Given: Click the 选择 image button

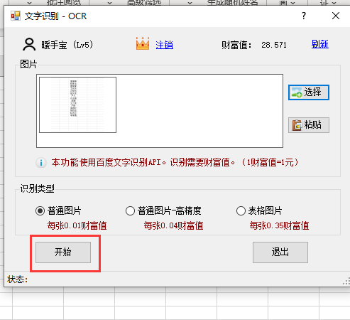Looking at the screenshot, I should 309,92.
